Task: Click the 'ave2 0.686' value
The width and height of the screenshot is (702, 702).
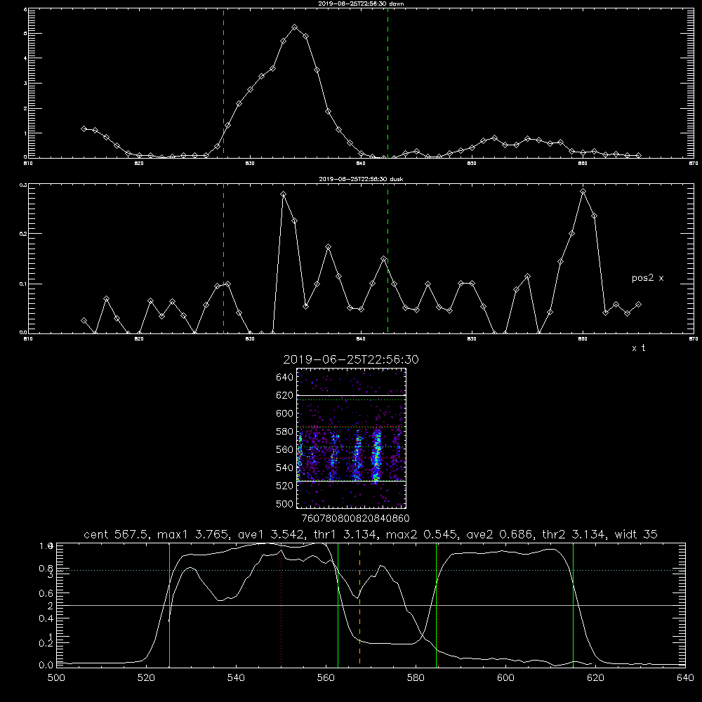Action: pyautogui.click(x=500, y=534)
